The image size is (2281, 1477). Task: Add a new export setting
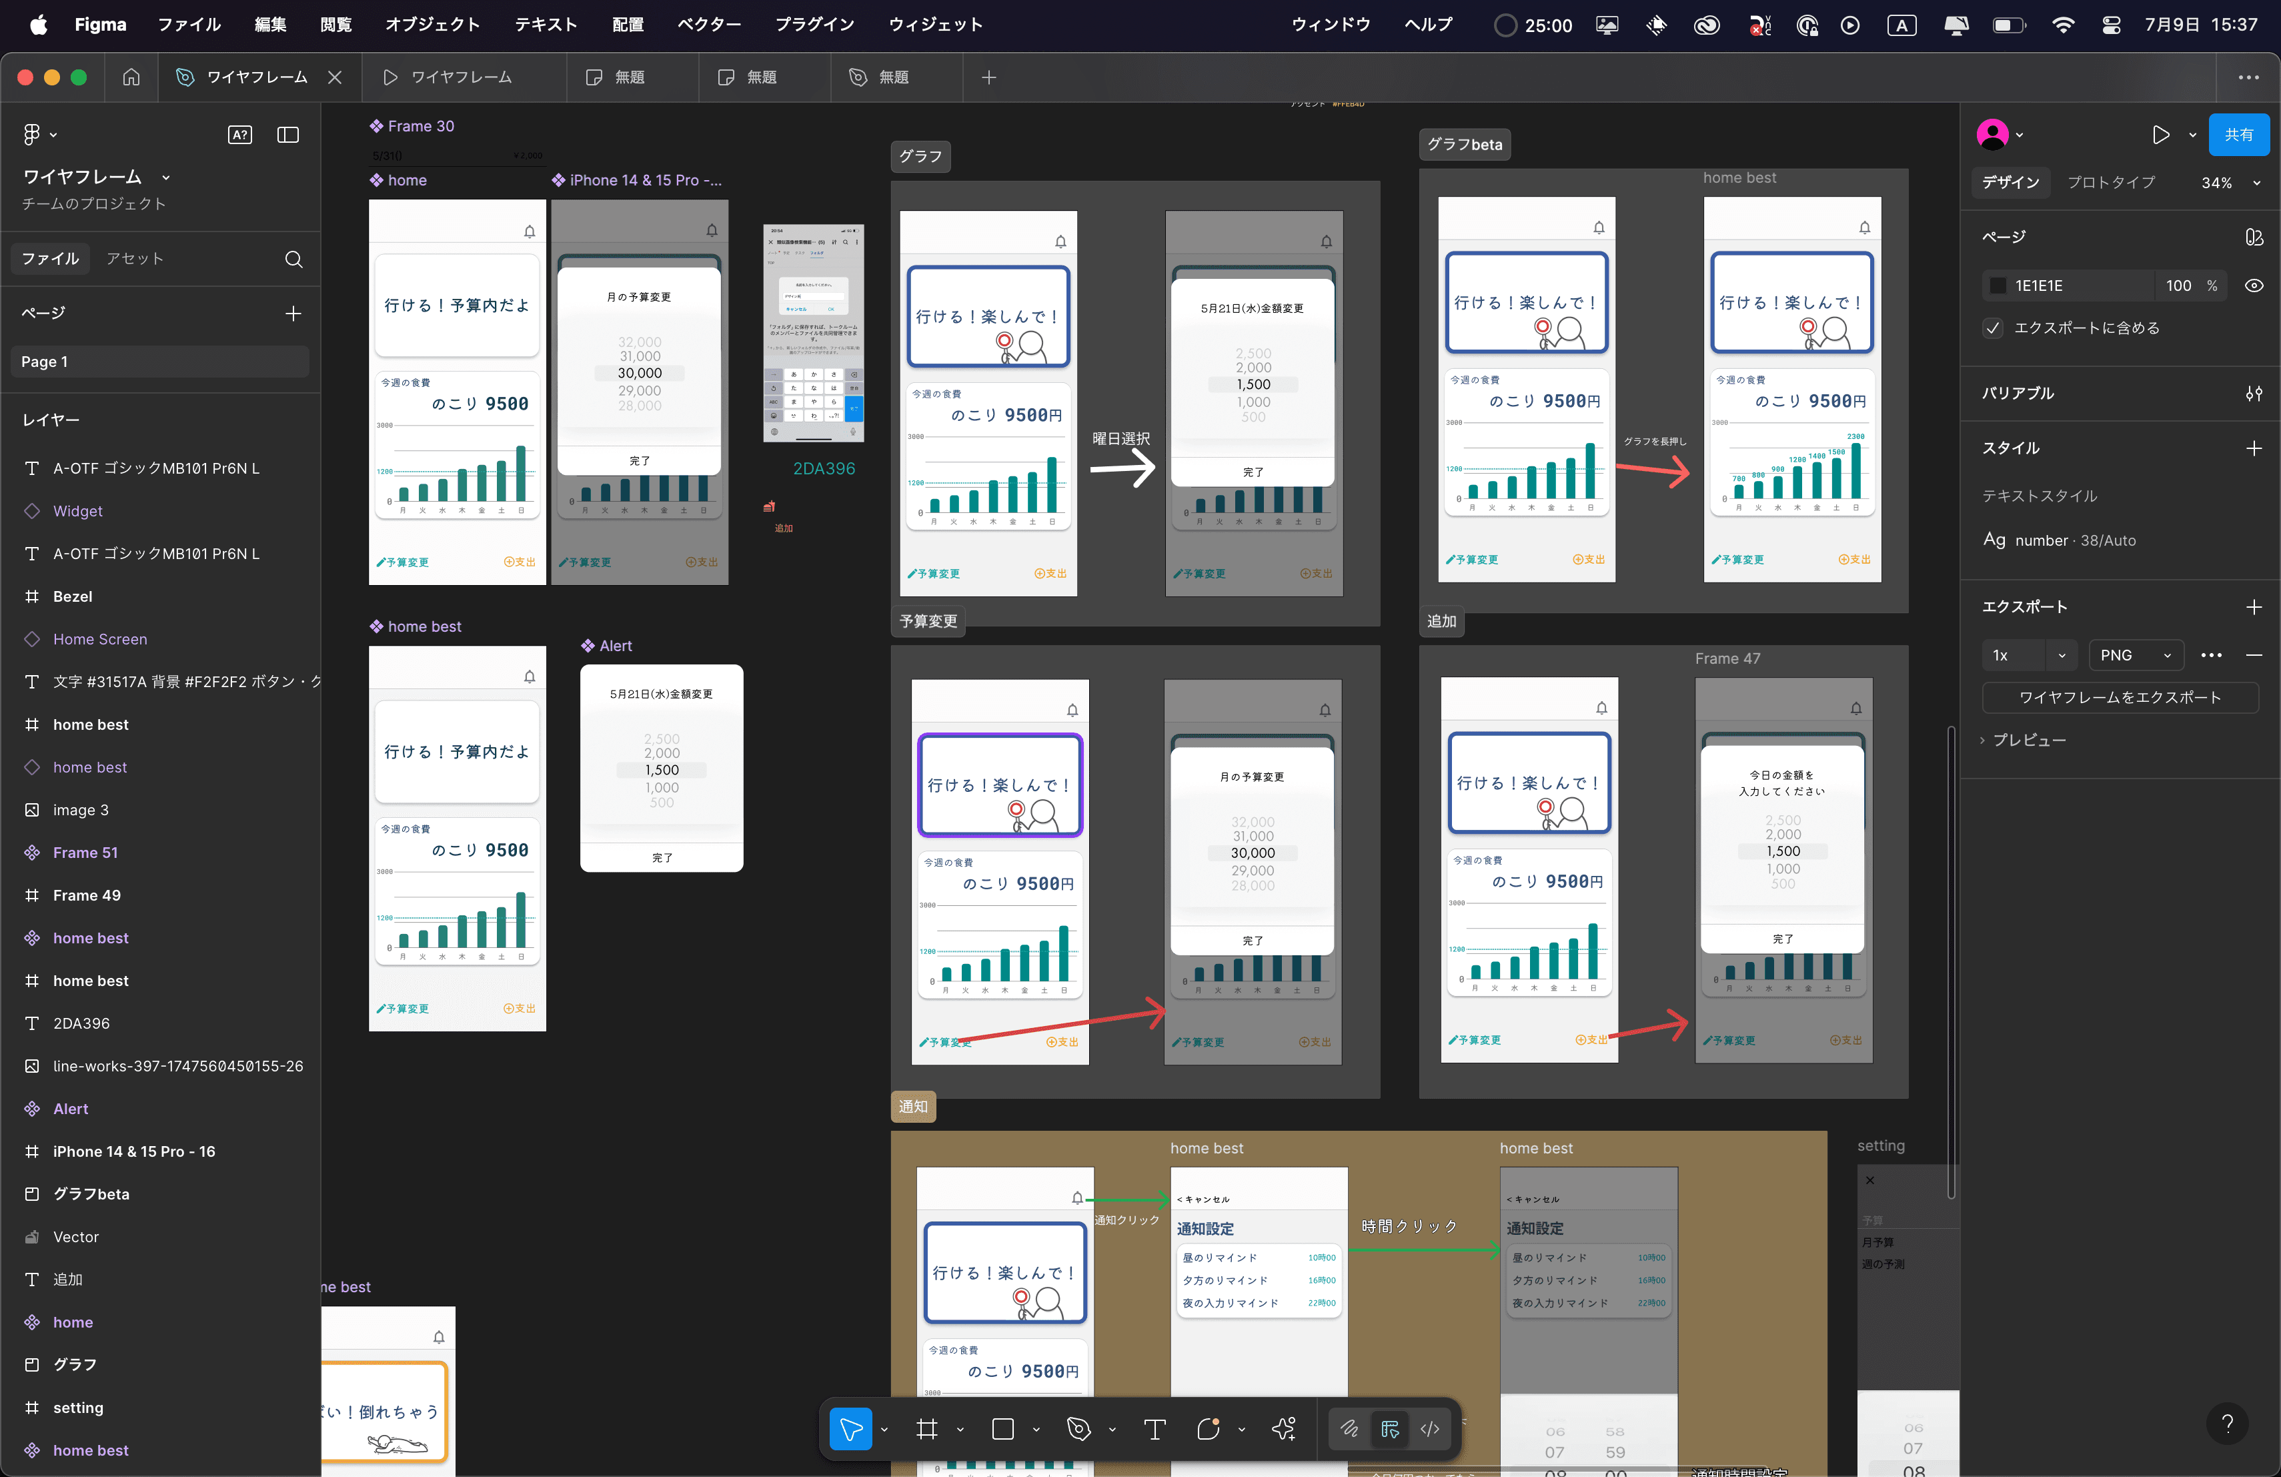tap(2254, 606)
